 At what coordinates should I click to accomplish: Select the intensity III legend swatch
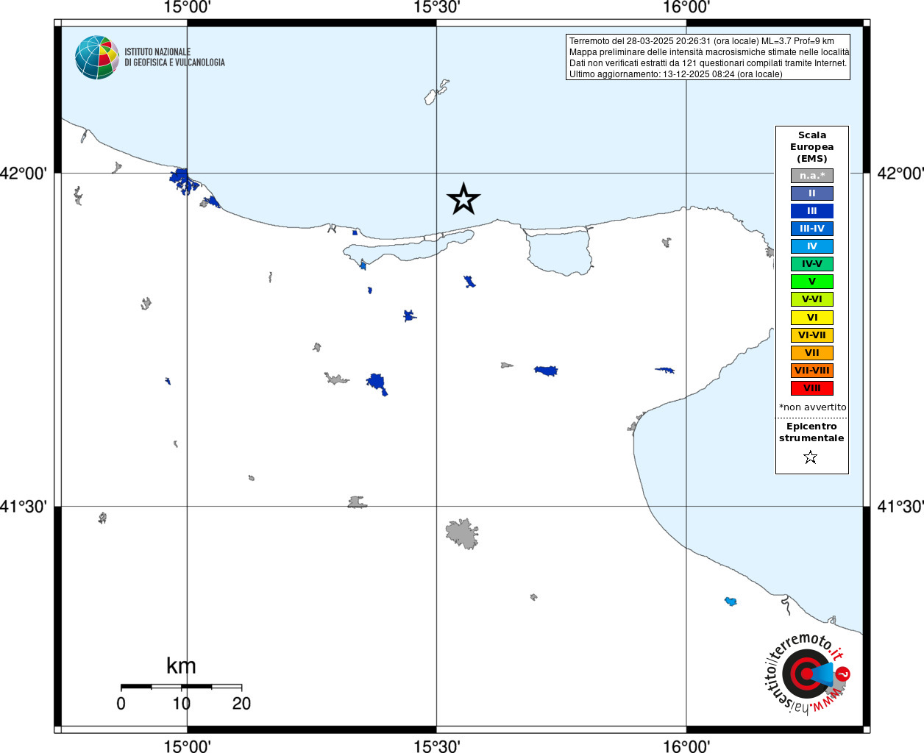pos(812,211)
